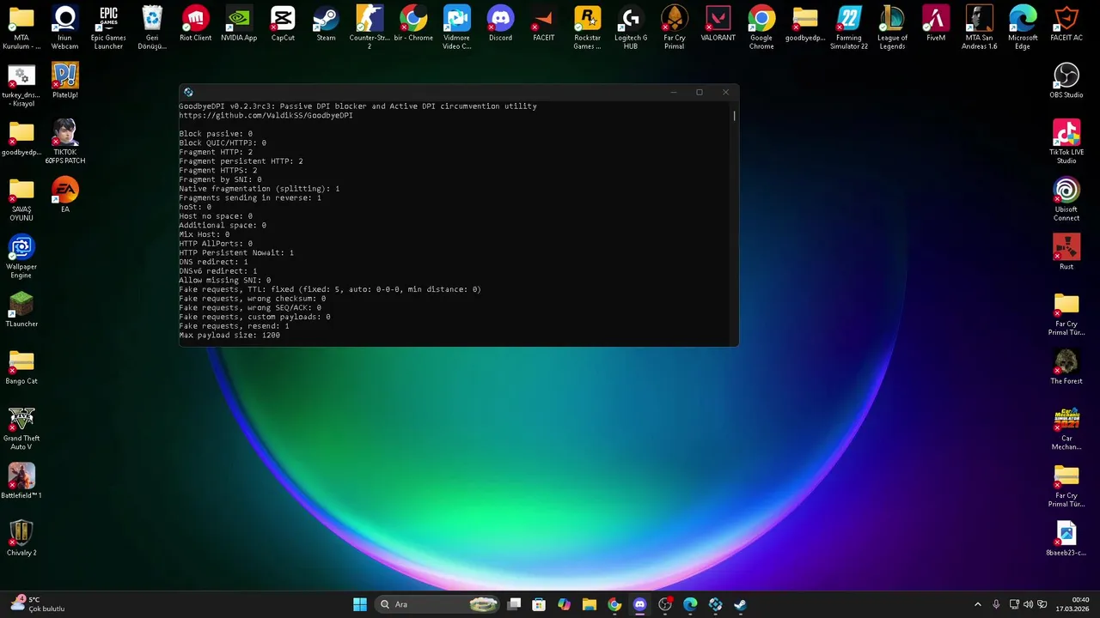Click the GoodbyeDPI console scrollbar
The height and width of the screenshot is (618, 1100).
(734, 115)
